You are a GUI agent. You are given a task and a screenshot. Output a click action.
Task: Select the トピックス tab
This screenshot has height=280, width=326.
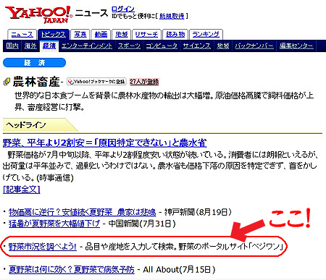(x=54, y=35)
